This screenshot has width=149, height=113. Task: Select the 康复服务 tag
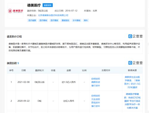[65, 20]
